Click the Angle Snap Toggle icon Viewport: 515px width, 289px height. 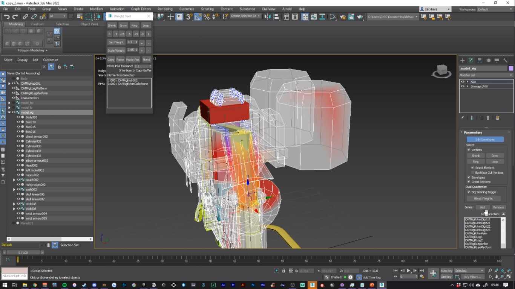tap(198, 16)
